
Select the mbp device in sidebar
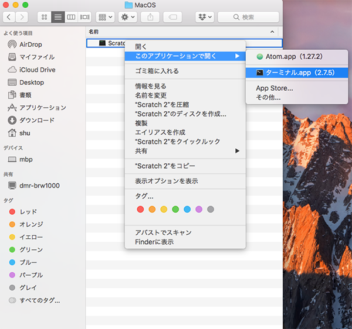(x=20, y=159)
